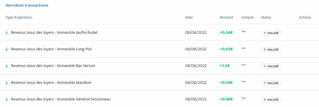Click Validé status on Bas Verson row
Screen dimensions: 319x107
click(x=271, y=66)
